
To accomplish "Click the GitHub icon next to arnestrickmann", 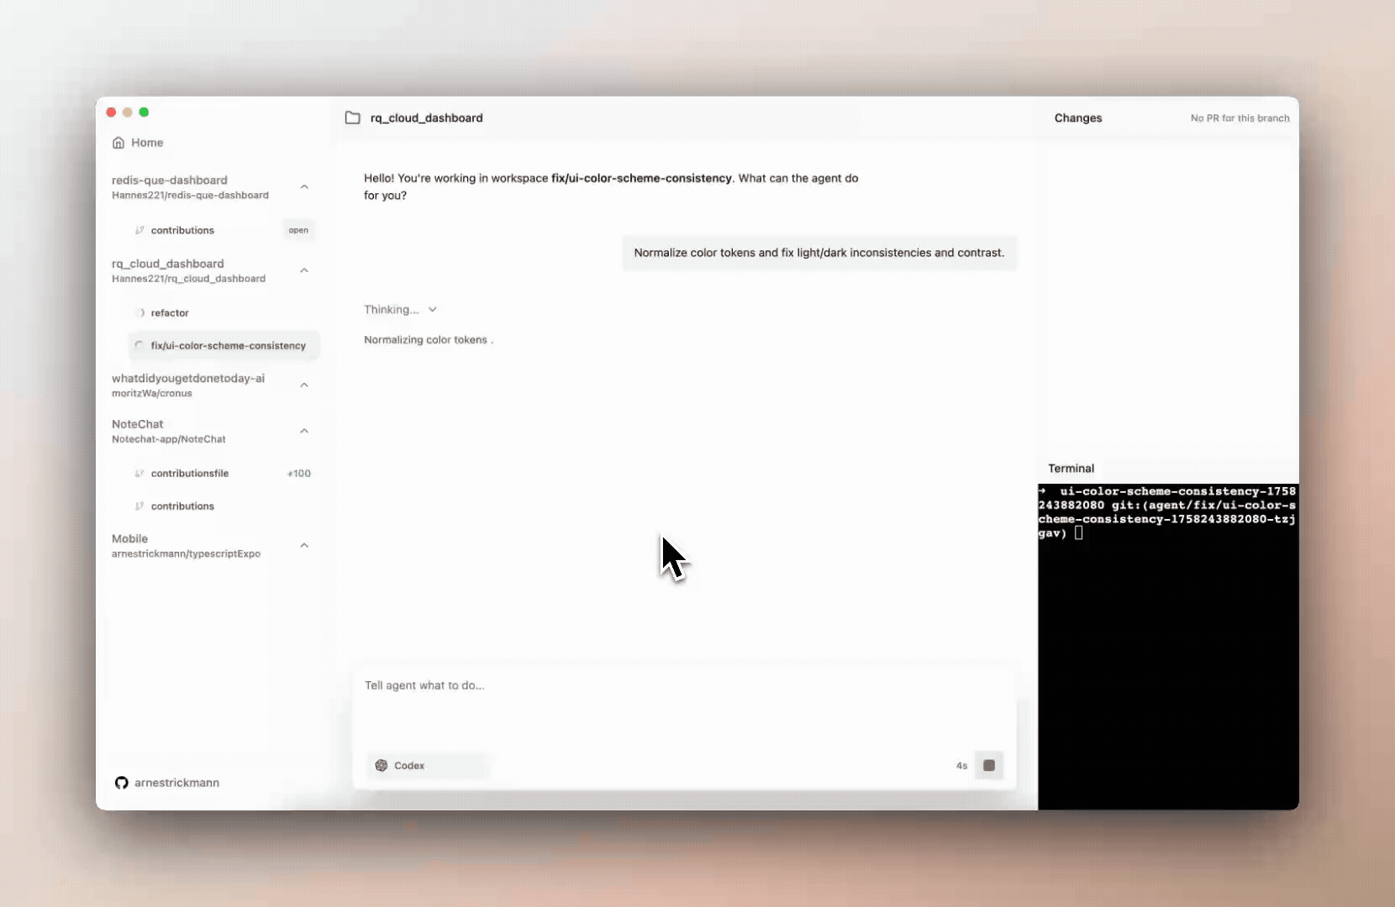I will 122,783.
